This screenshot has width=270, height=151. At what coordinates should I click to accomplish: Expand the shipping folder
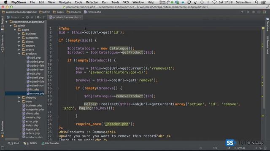(19, 97)
